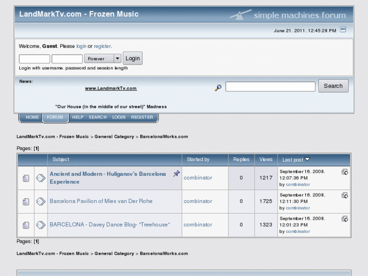Open the Forever session length dropdown

click(103, 58)
